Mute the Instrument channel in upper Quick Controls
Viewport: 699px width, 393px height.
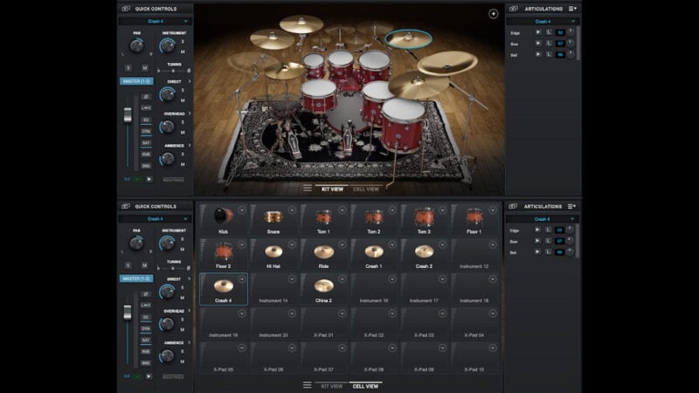pos(183,52)
